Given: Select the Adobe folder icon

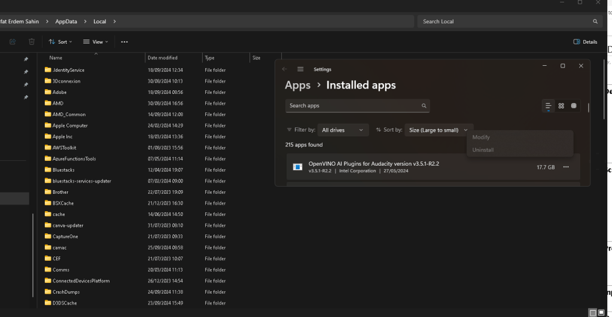Looking at the screenshot, I should click(x=48, y=92).
